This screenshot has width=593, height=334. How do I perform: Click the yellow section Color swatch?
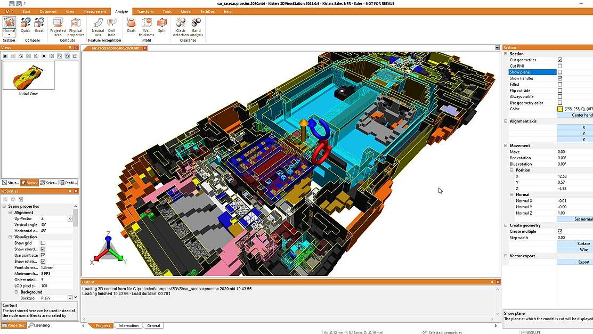[560, 109]
